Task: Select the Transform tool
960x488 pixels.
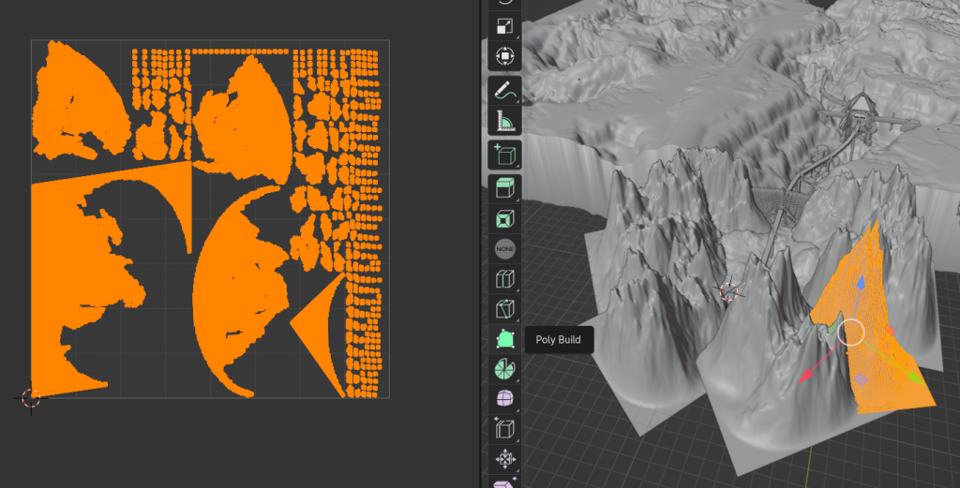Action: click(x=504, y=56)
